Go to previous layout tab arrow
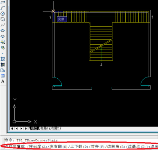The image size is (158, 159). (x=17, y=128)
